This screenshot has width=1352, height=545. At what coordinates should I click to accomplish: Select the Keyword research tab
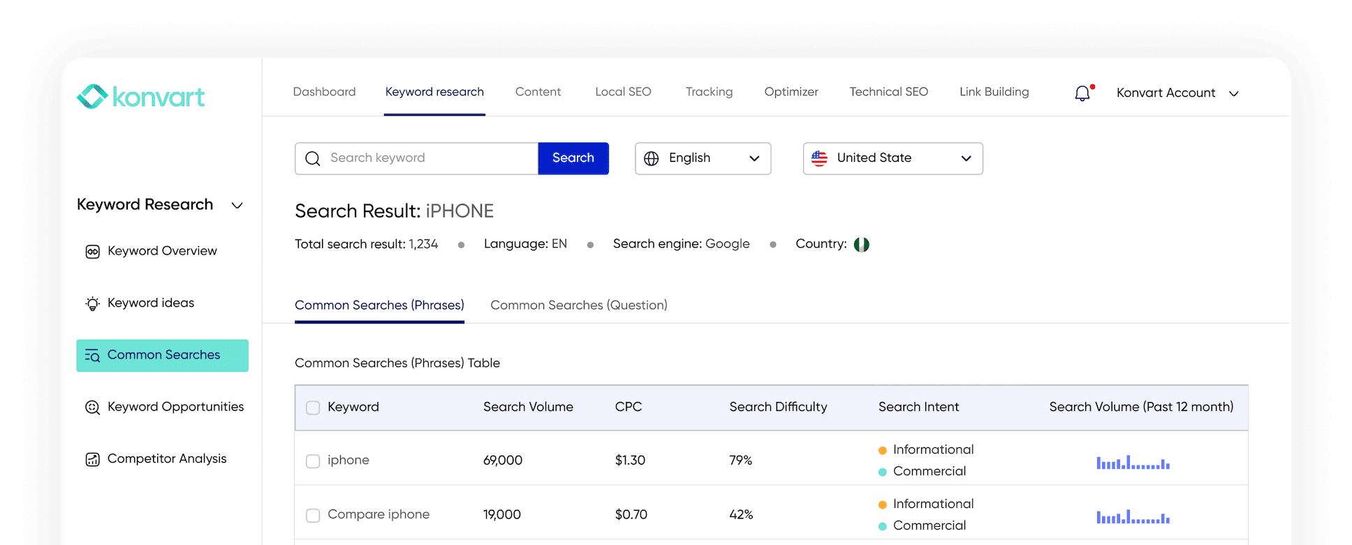(x=434, y=91)
